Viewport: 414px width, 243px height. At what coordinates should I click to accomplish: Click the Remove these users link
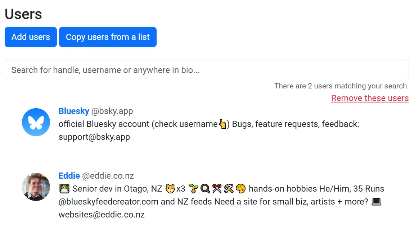coord(370,98)
